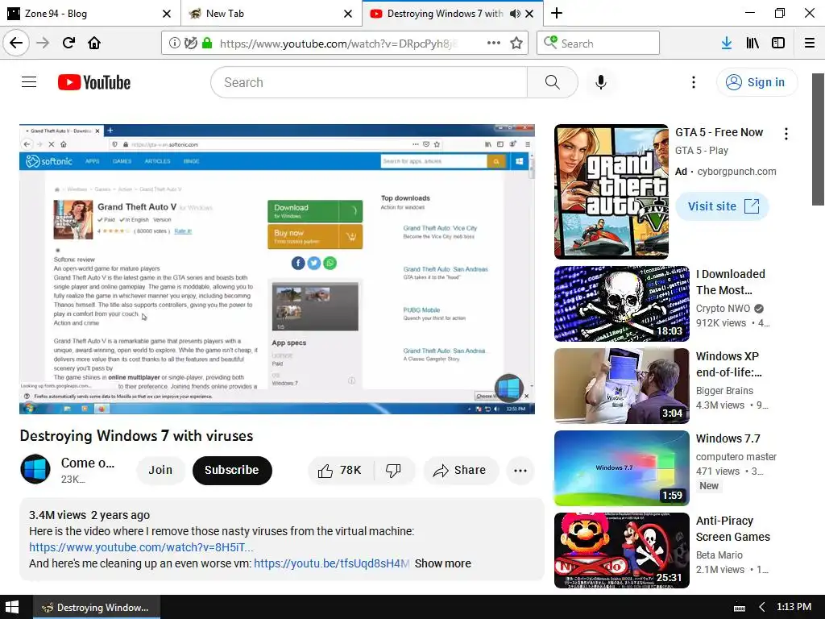Close the Zone 94 - Blog tab
This screenshot has width=825, height=619.
tap(166, 14)
